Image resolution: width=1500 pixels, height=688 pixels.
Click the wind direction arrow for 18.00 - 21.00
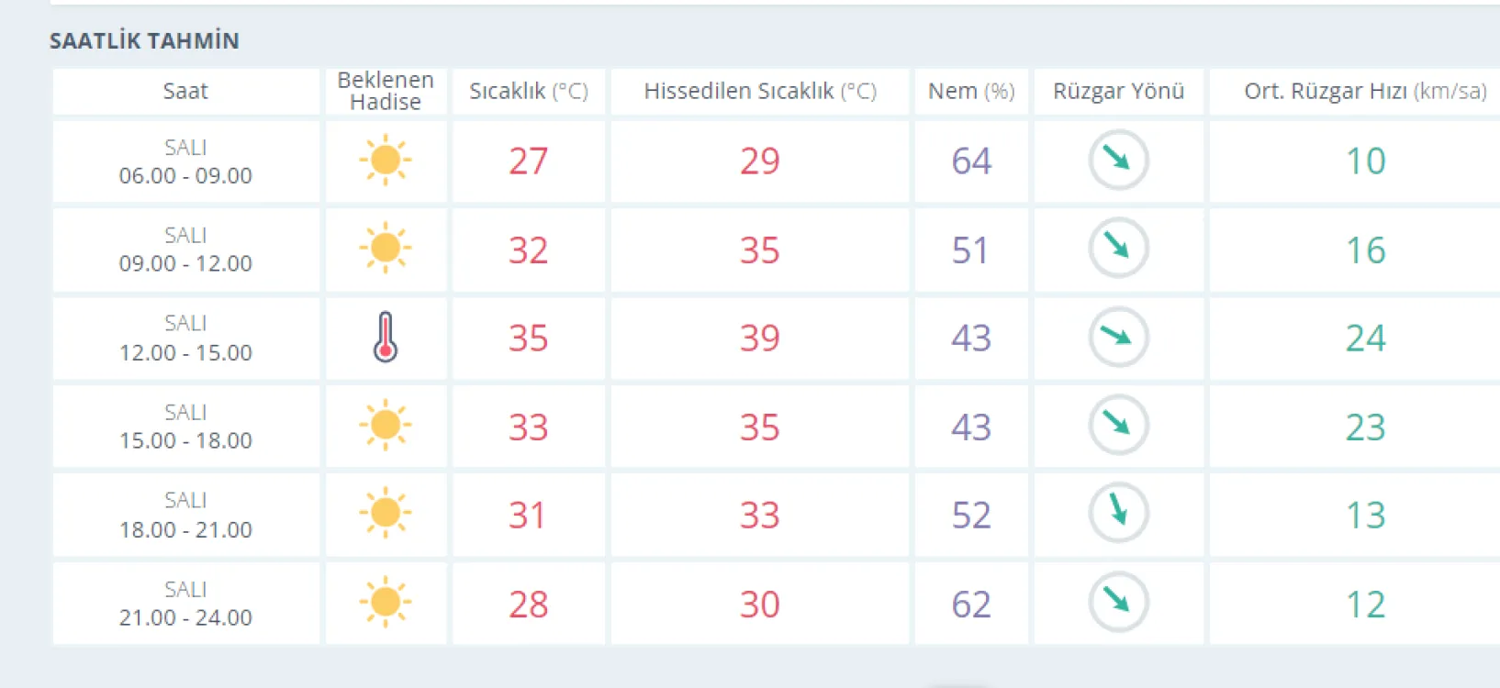click(1118, 514)
